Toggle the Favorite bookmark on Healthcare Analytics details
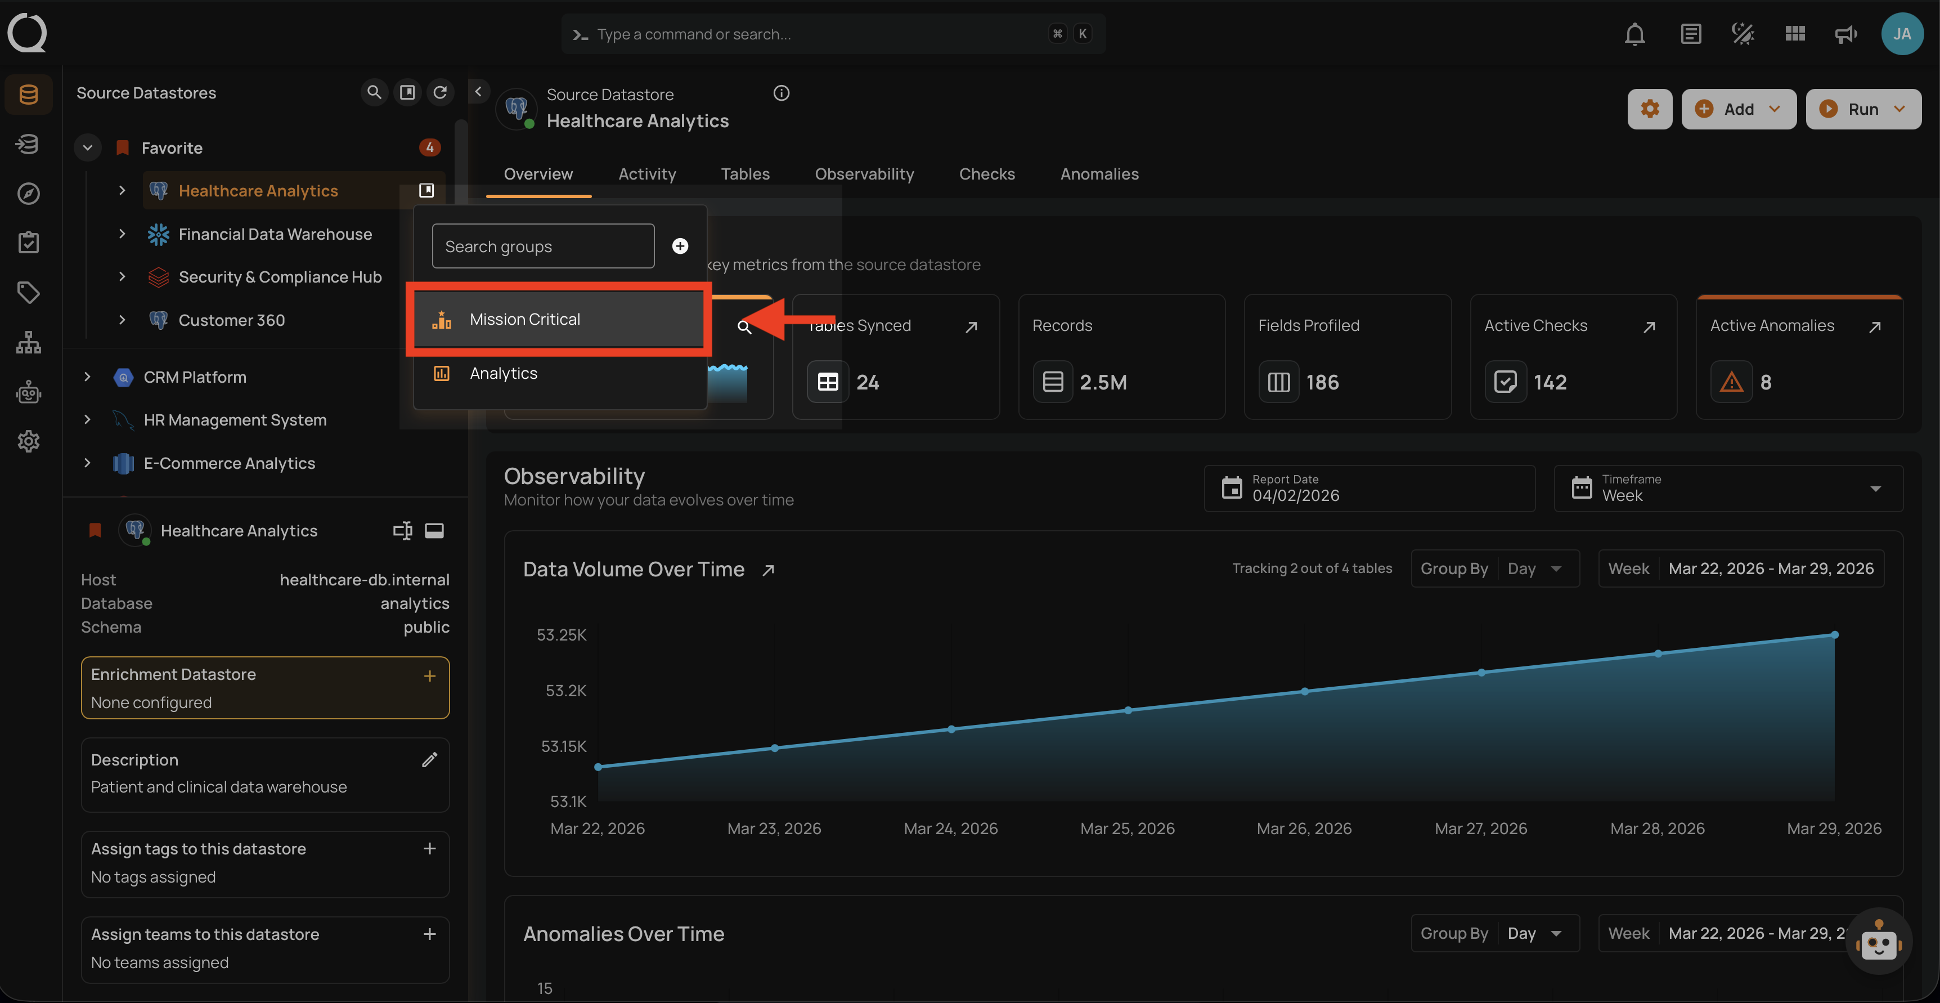 pos(95,531)
